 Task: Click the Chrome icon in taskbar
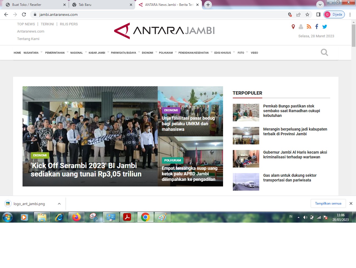[x=145, y=217]
